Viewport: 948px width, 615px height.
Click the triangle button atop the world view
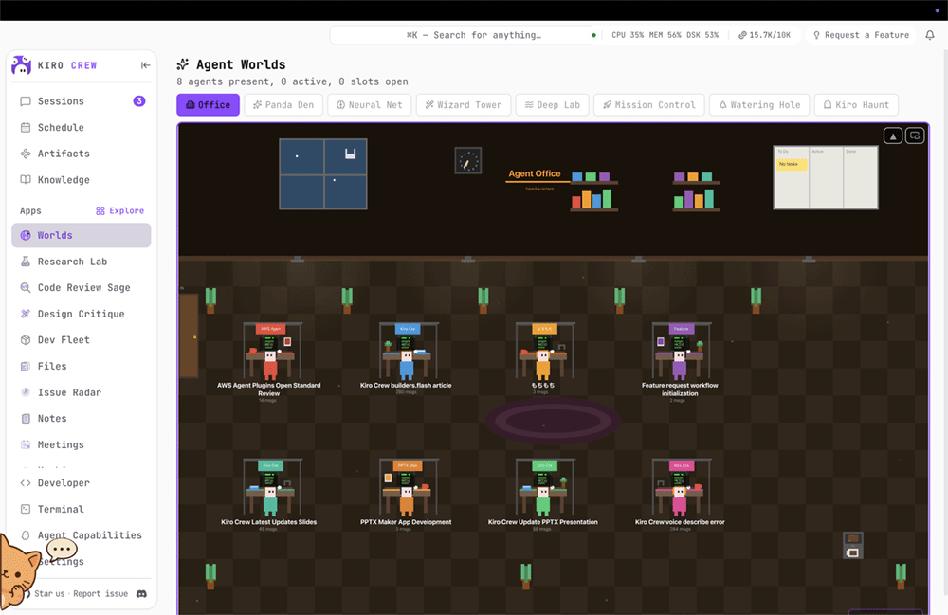[x=893, y=136]
